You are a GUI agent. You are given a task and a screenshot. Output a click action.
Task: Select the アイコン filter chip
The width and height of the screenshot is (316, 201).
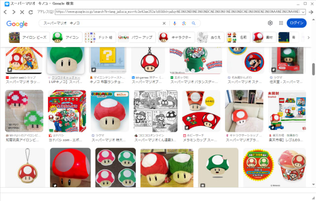pos(67,38)
